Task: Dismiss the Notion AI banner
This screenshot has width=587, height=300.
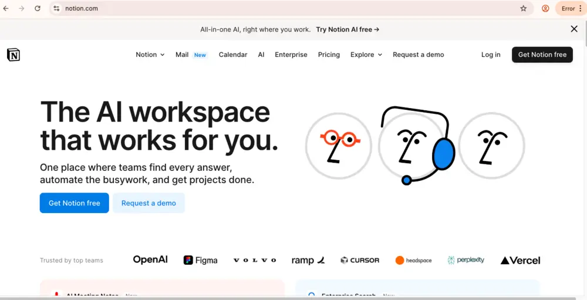Action: 574,29
